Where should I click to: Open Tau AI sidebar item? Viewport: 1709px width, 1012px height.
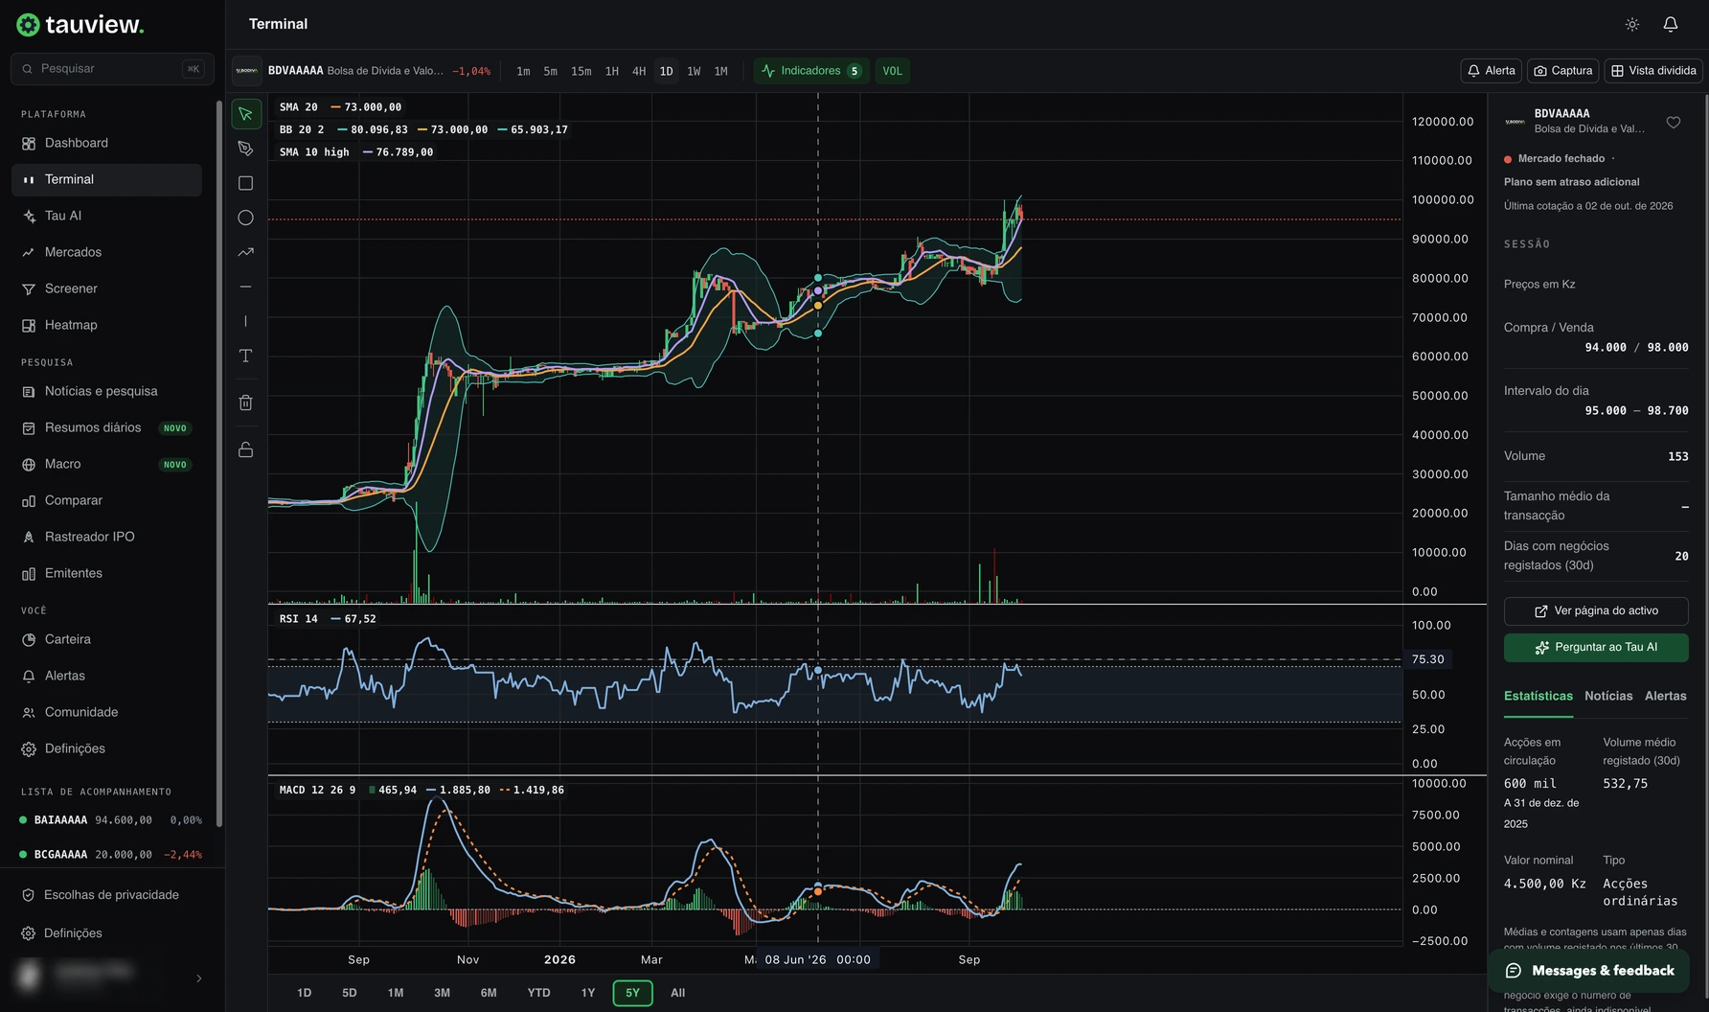click(106, 216)
